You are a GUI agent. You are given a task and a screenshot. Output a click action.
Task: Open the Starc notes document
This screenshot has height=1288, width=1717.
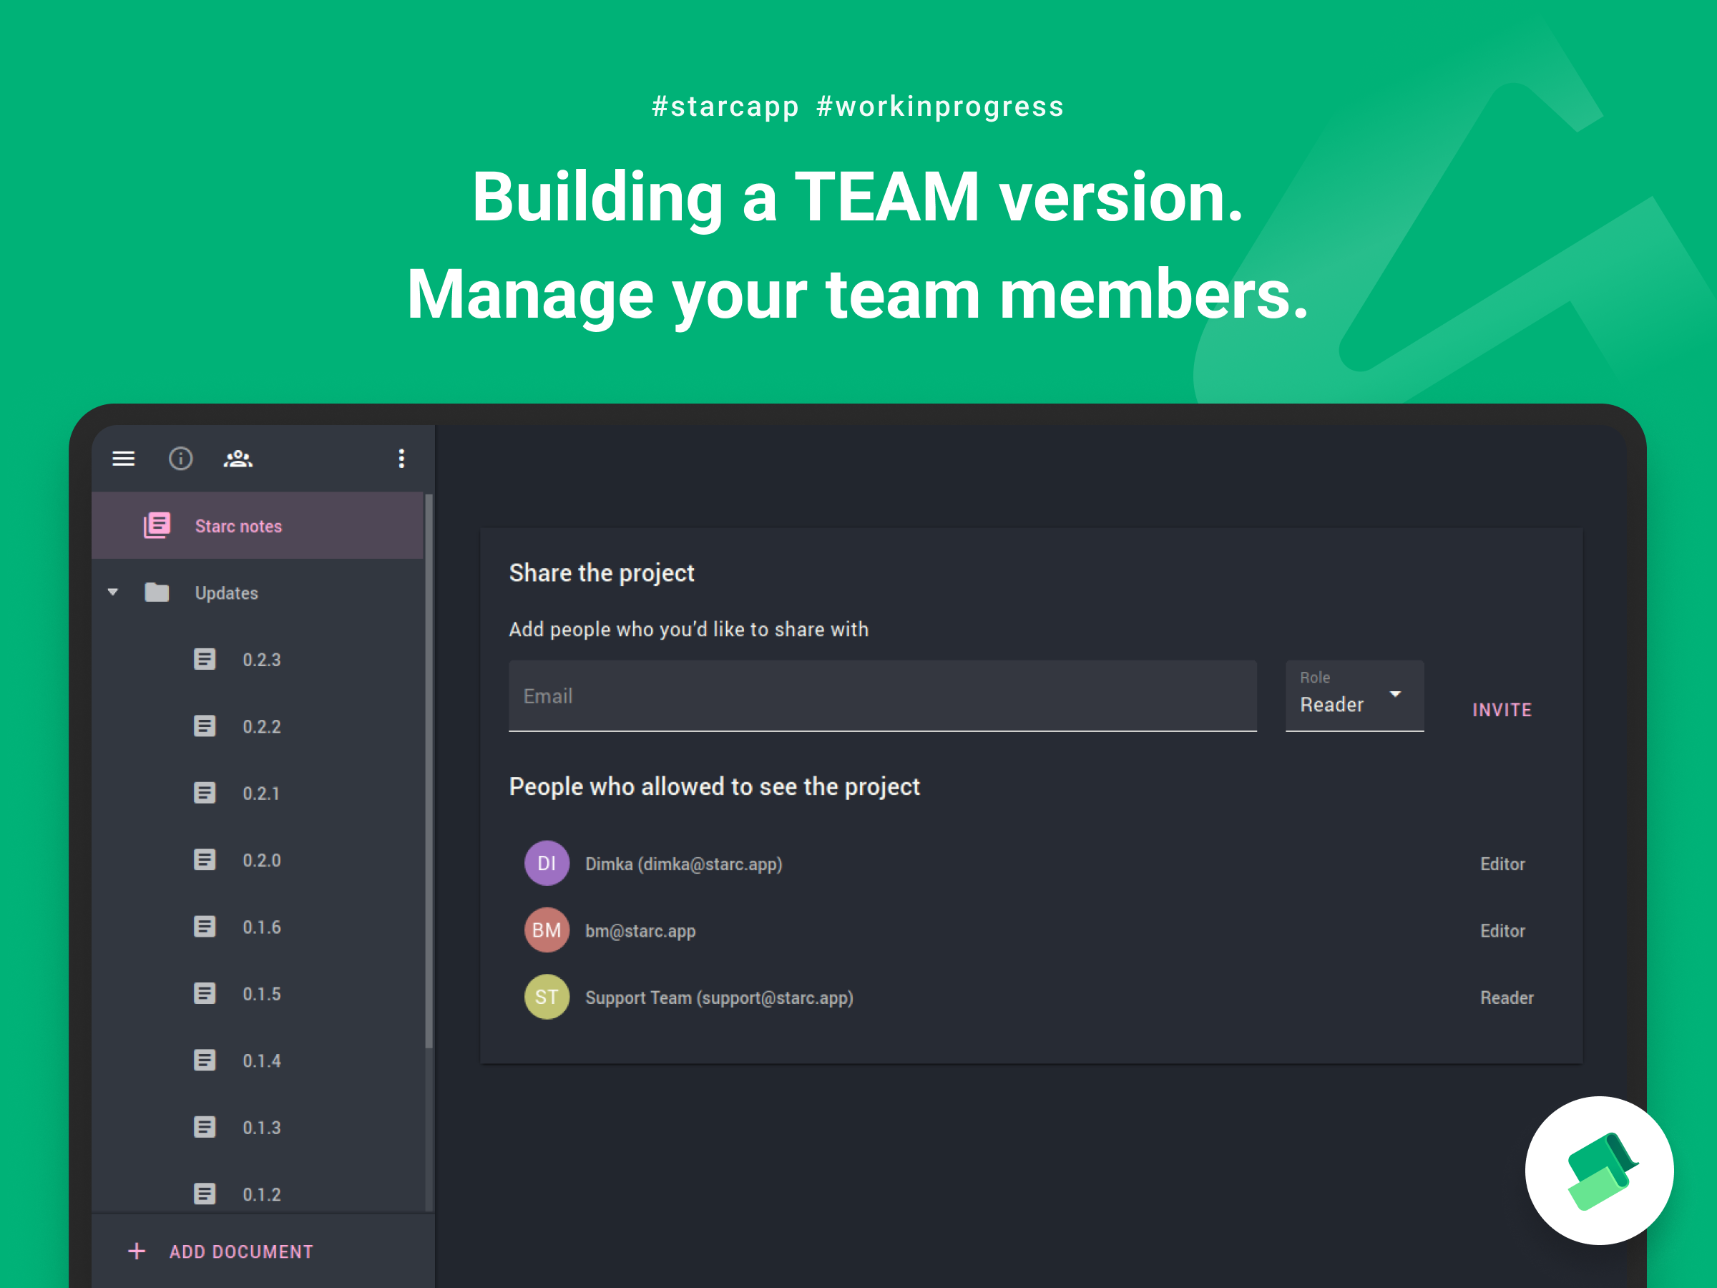click(x=238, y=526)
